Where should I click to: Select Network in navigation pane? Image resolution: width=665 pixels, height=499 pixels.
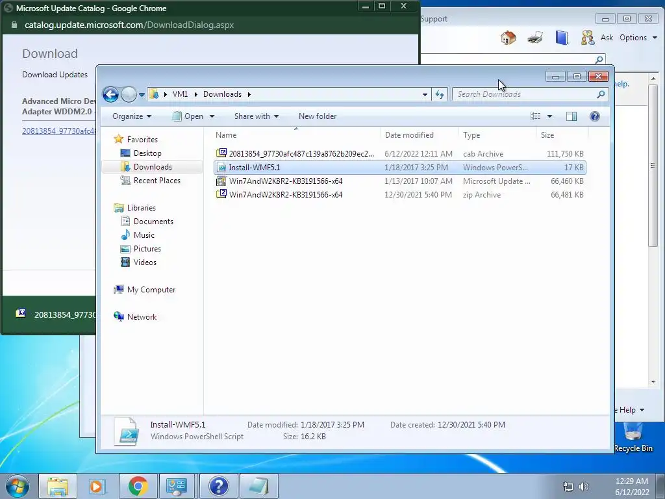142,317
